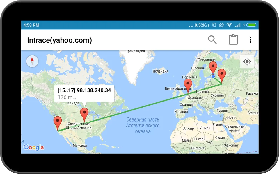Click the Алжир map label
279x174 pixels.
(189, 128)
